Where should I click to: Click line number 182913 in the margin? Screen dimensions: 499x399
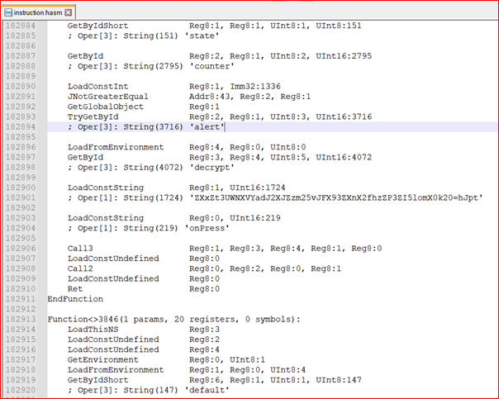coord(21,319)
